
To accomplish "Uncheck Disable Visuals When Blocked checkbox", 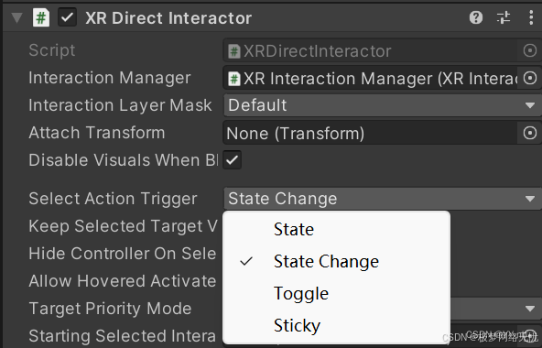I will (232, 160).
